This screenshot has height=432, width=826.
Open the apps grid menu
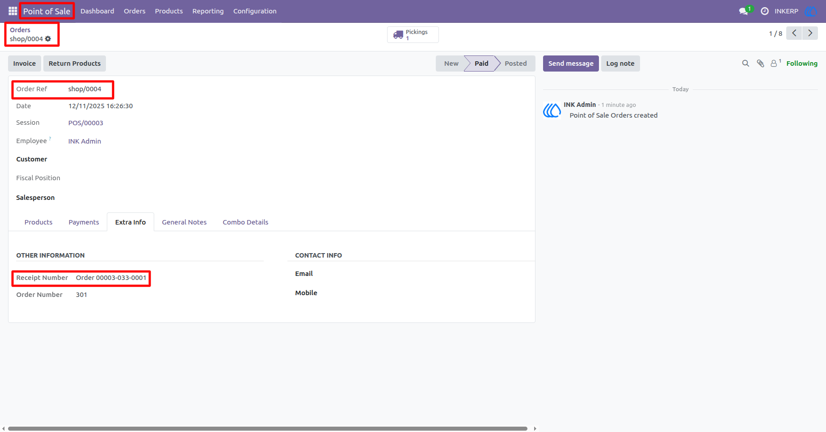pyautogui.click(x=13, y=11)
